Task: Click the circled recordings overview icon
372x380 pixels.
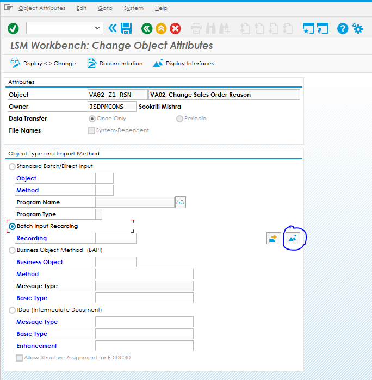Action: point(293,238)
